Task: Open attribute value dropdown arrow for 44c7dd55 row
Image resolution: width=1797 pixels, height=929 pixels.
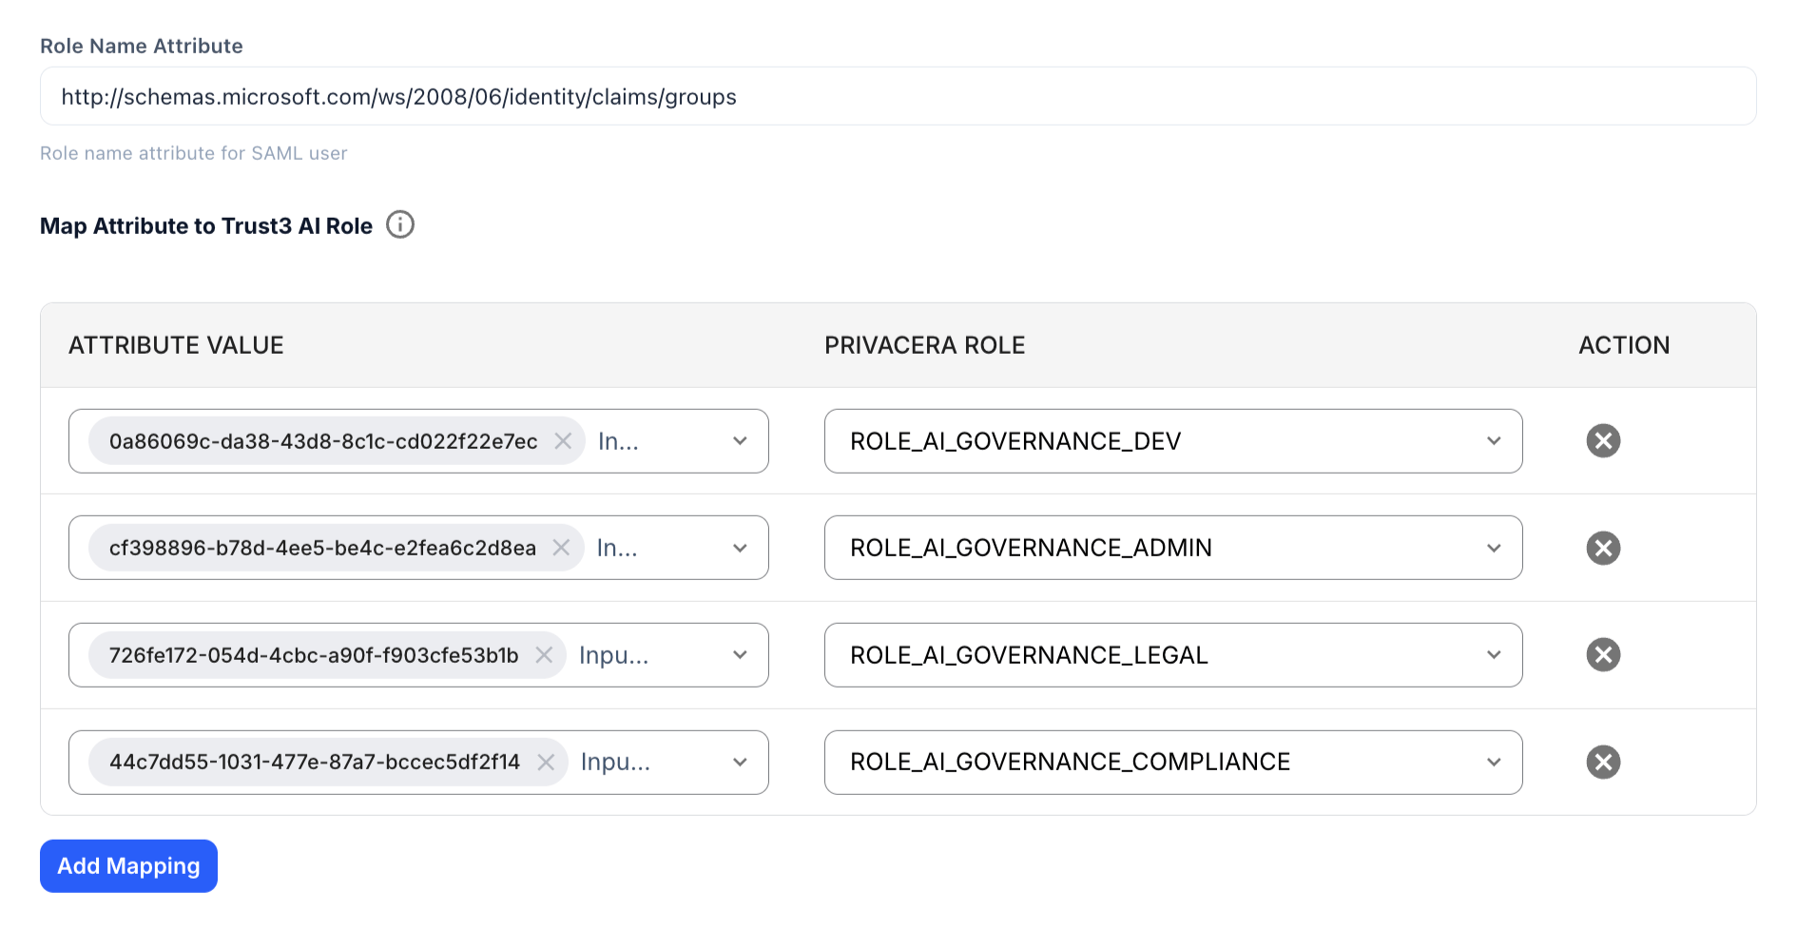Action: click(x=740, y=762)
